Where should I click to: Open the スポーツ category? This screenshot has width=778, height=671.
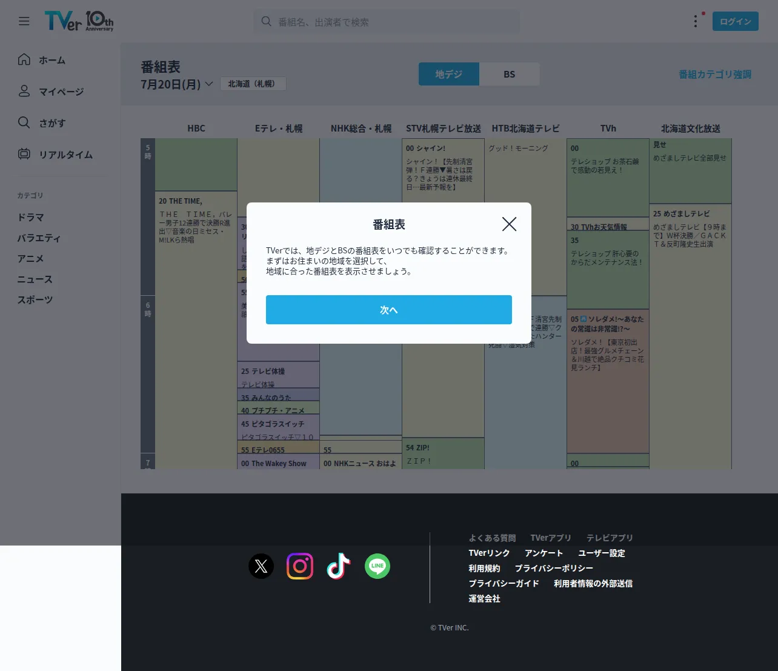pos(35,299)
